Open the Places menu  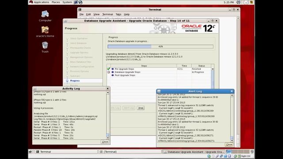(56, 2)
